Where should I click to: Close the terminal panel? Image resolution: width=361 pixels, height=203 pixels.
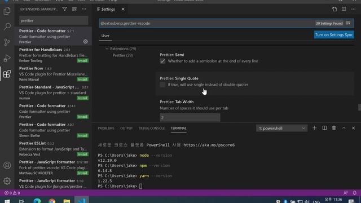point(353,128)
